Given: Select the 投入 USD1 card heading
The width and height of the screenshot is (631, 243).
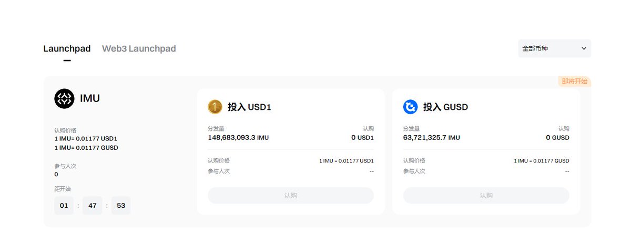Looking at the screenshot, I should (249, 107).
